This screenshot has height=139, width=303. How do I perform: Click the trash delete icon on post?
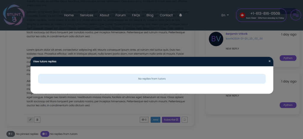click(x=37, y=120)
